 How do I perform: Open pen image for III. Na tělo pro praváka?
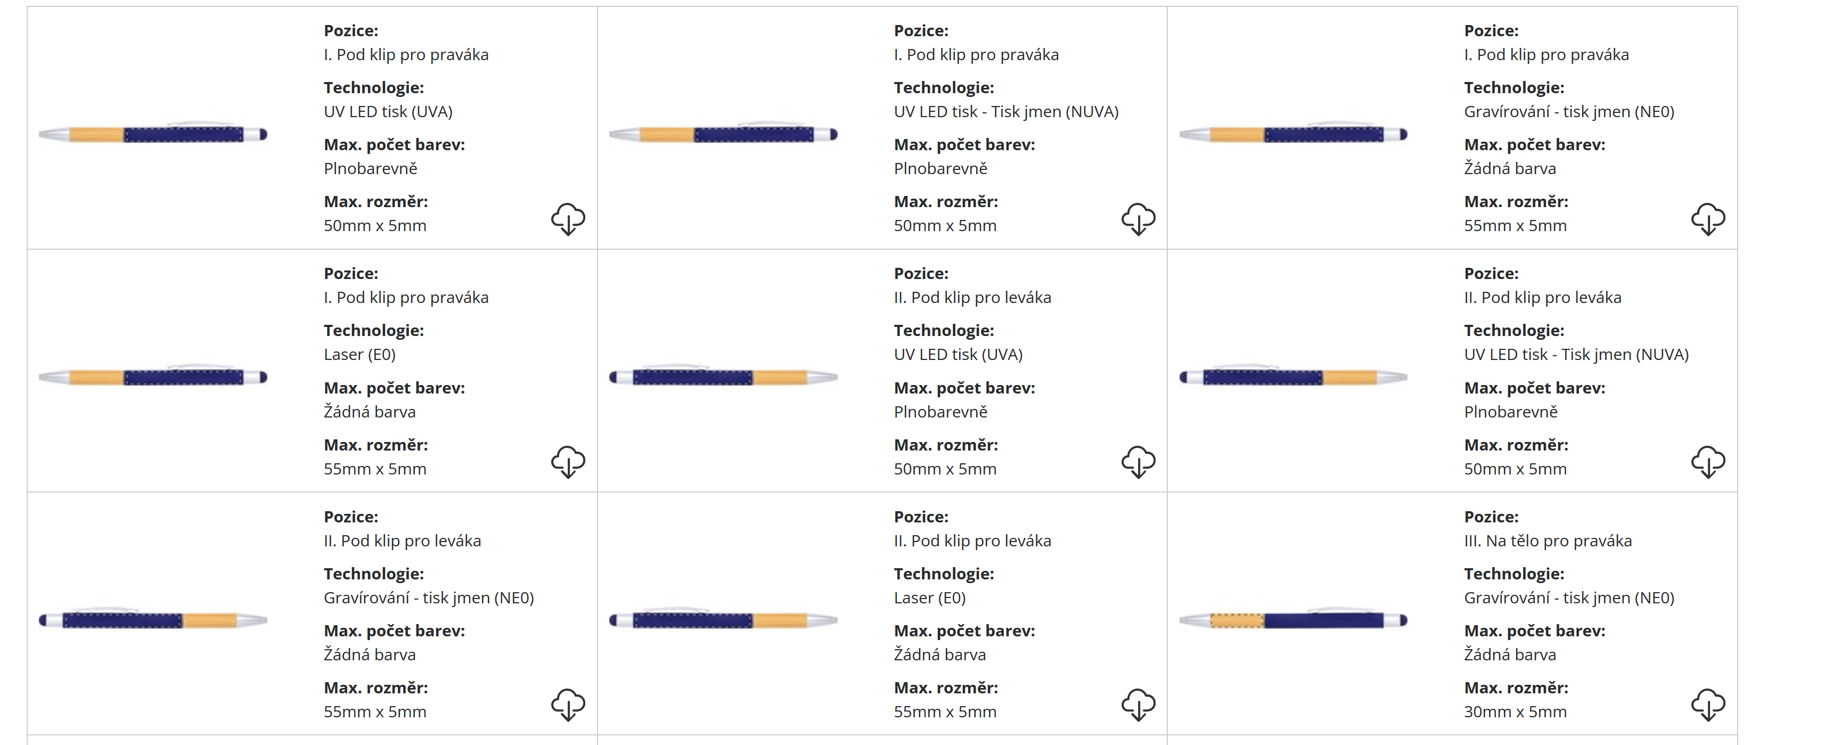(x=1293, y=620)
